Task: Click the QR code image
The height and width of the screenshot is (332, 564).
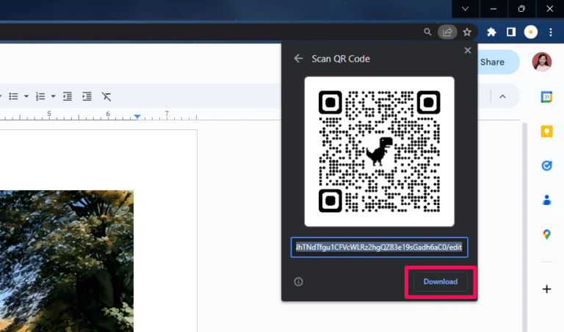Action: [x=379, y=151]
